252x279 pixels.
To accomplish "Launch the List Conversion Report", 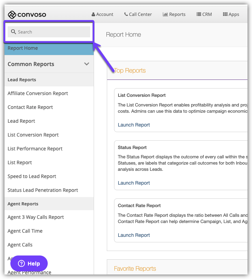I will 134,125.
